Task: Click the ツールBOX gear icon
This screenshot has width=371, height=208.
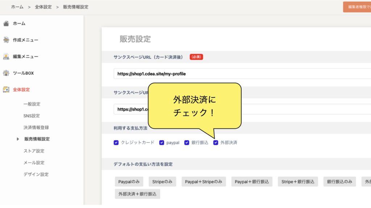Action: pos(6,73)
